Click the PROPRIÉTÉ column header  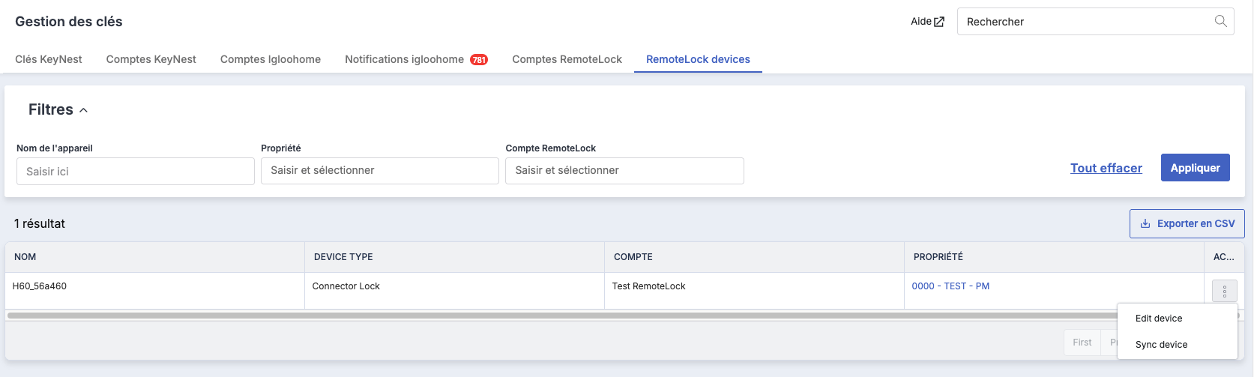tap(1055, 257)
